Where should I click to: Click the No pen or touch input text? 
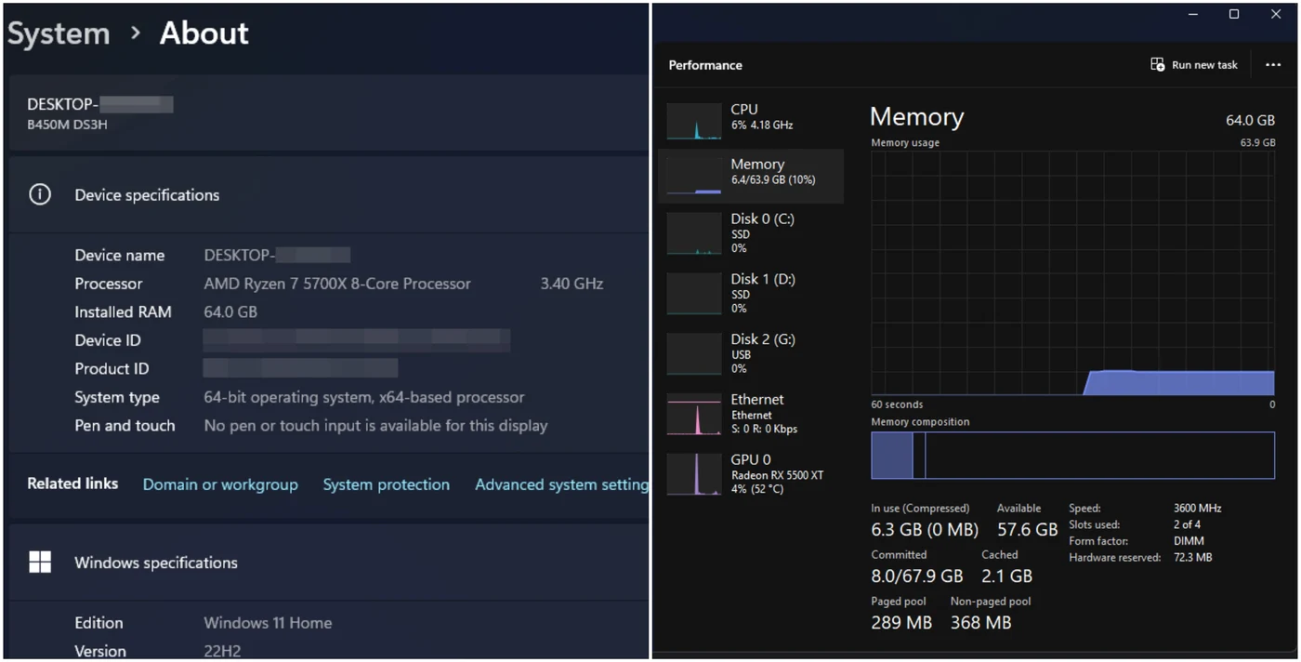[x=375, y=425]
